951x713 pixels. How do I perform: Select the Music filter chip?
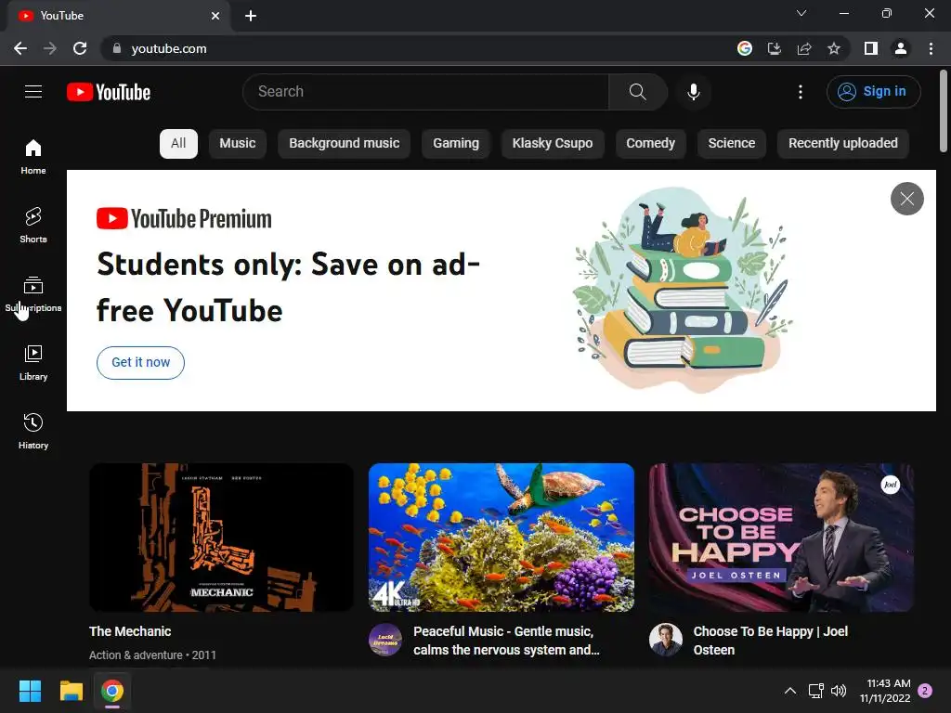point(237,143)
